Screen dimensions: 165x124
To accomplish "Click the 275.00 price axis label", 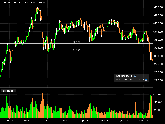I will coord(159,64).
